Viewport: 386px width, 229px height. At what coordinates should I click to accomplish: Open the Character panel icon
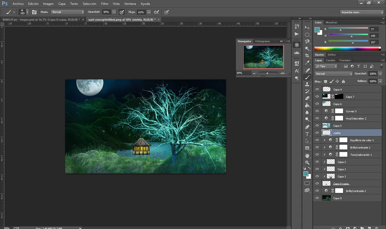coord(297,71)
